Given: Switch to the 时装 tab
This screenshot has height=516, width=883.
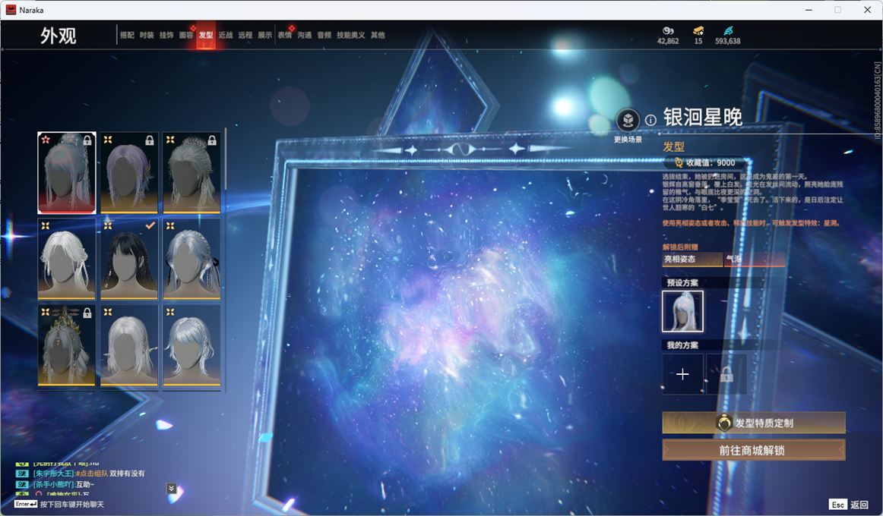Looking at the screenshot, I should click(x=147, y=35).
